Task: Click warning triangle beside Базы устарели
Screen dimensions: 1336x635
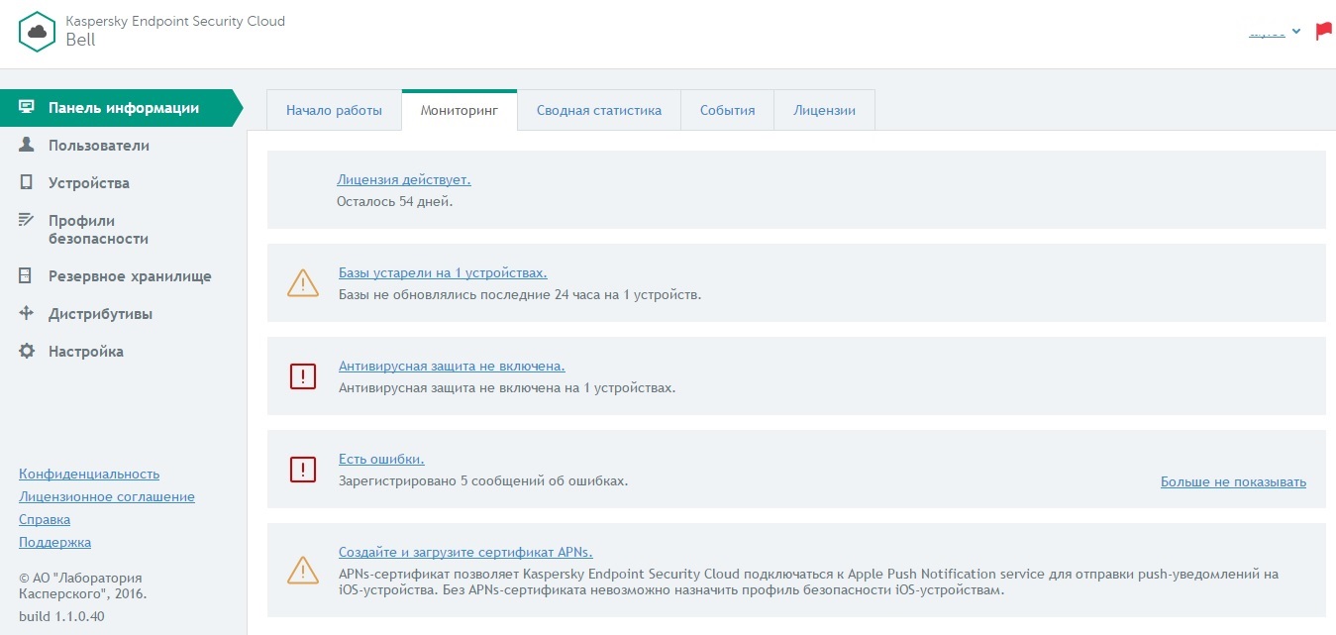Action: (302, 283)
